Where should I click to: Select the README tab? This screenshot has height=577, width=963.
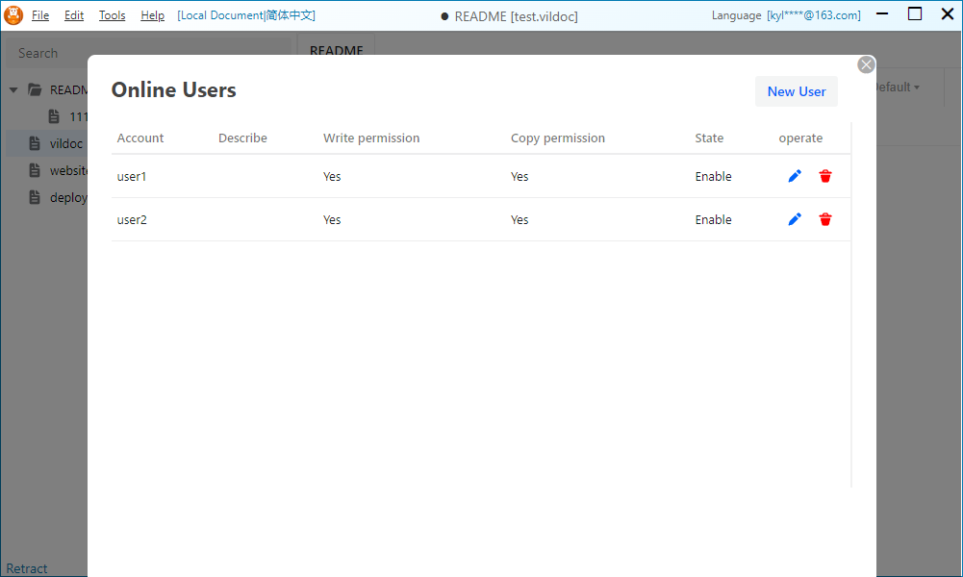click(336, 50)
